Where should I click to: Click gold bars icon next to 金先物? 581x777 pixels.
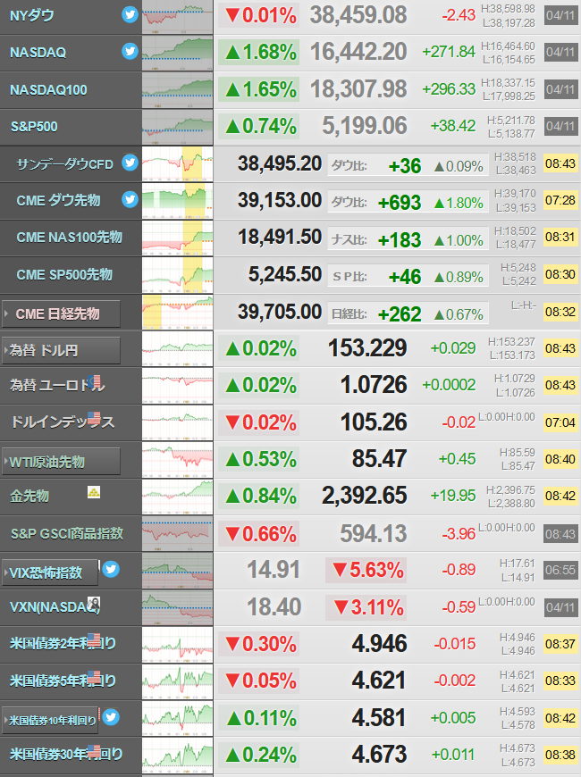click(x=94, y=492)
